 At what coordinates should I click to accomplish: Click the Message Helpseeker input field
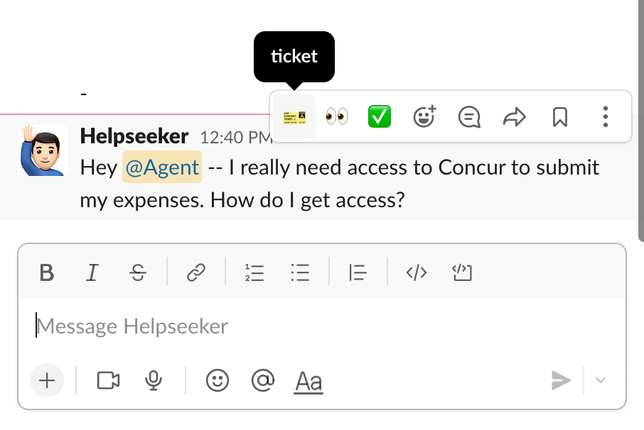[x=284, y=326]
